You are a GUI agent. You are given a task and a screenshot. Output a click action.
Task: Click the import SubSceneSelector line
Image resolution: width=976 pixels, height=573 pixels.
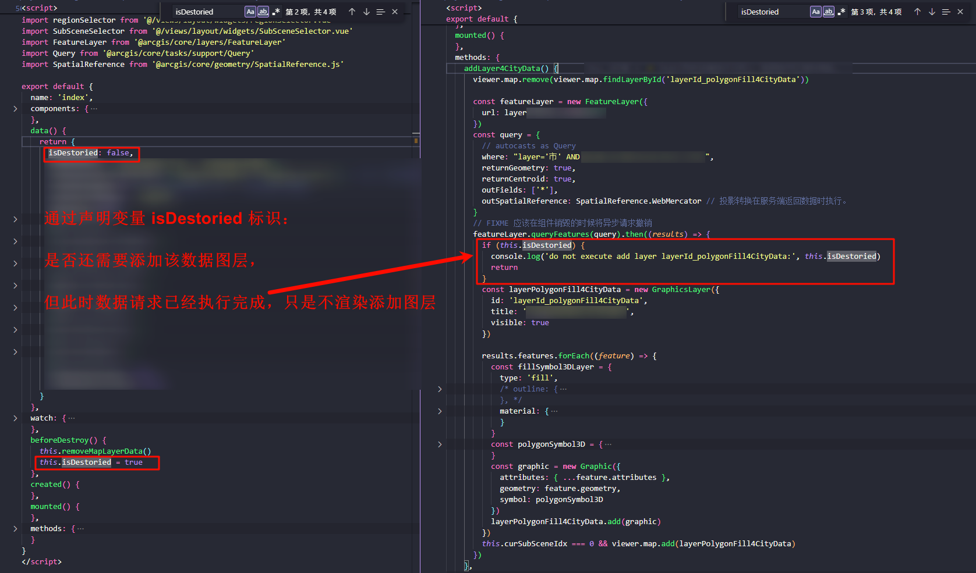[x=187, y=31]
